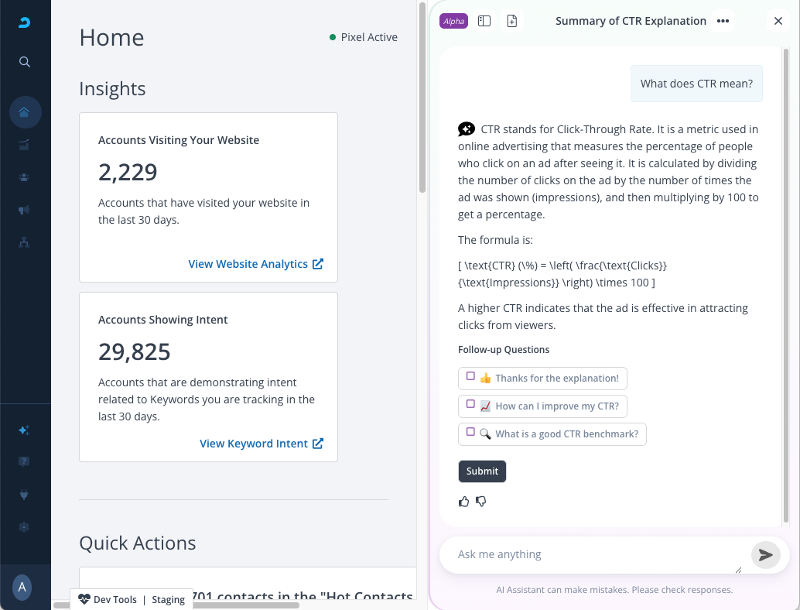Click the "Ask me anything" input field
The width and height of the screenshot is (800, 610).
coord(592,555)
